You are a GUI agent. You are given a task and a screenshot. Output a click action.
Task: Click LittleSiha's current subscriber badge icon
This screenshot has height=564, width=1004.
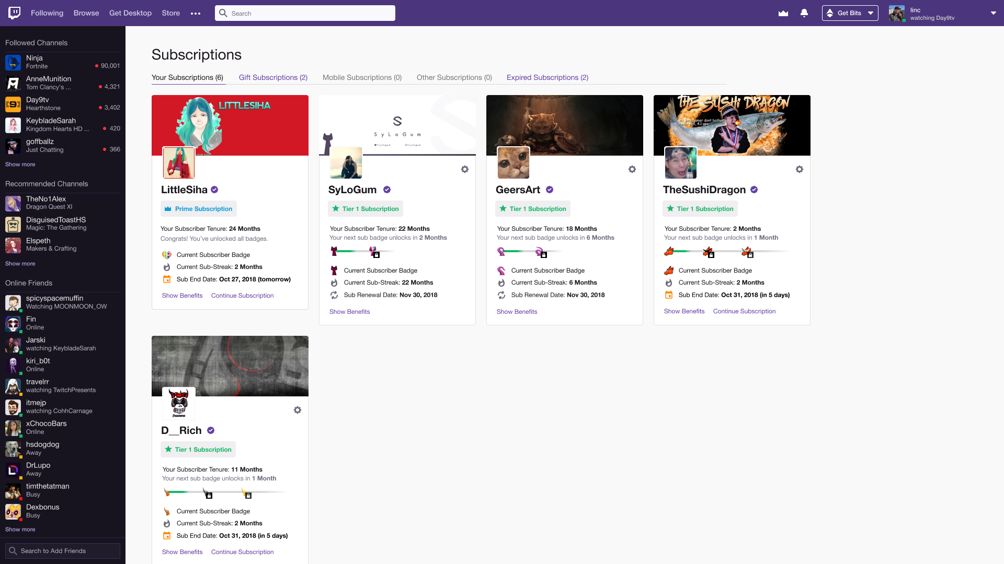pos(167,255)
